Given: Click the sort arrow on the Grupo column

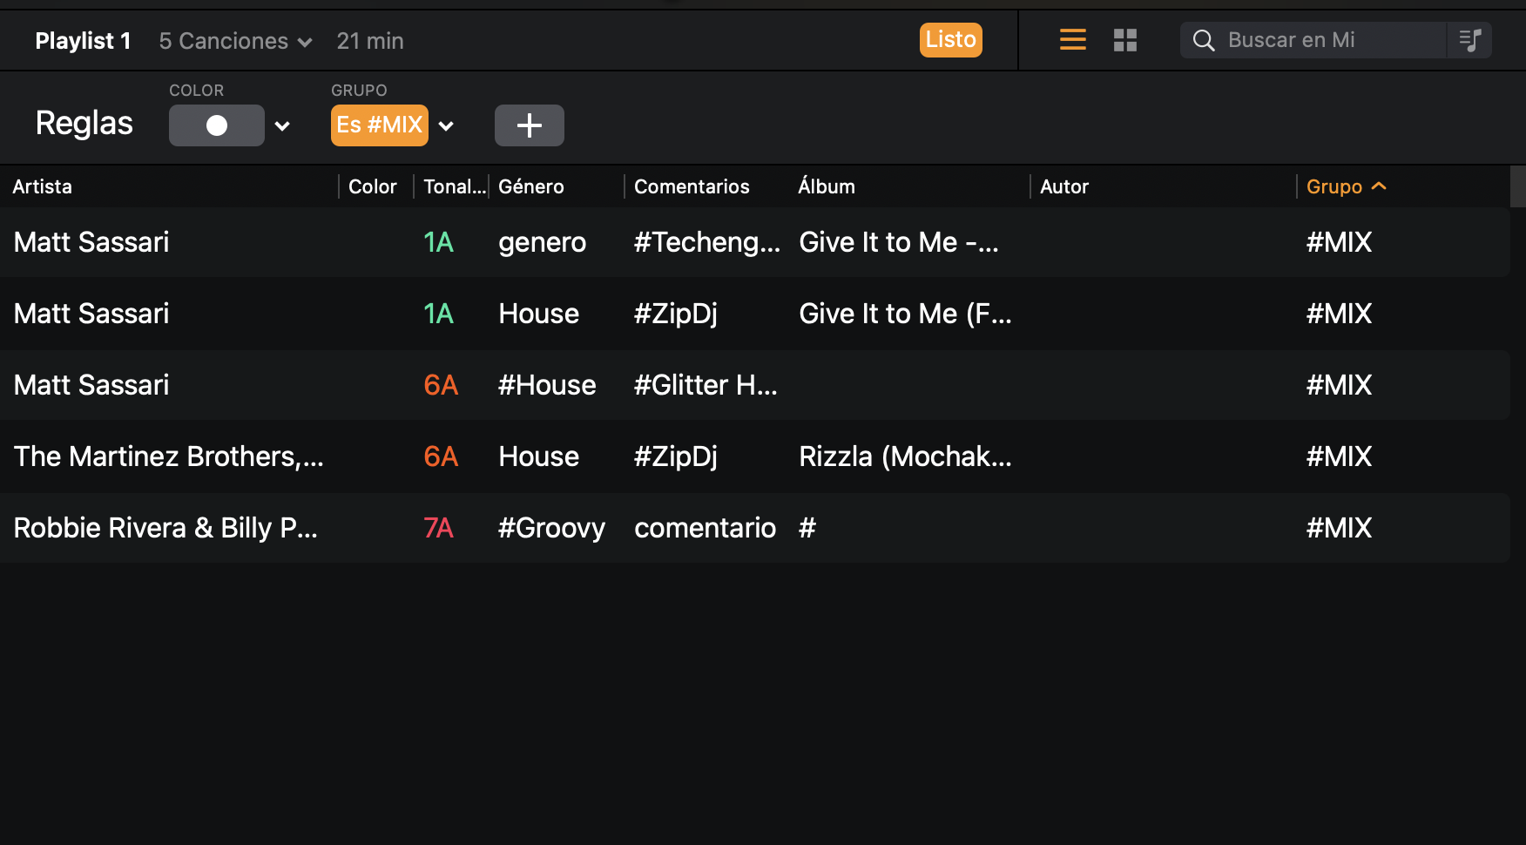Looking at the screenshot, I should tap(1381, 186).
